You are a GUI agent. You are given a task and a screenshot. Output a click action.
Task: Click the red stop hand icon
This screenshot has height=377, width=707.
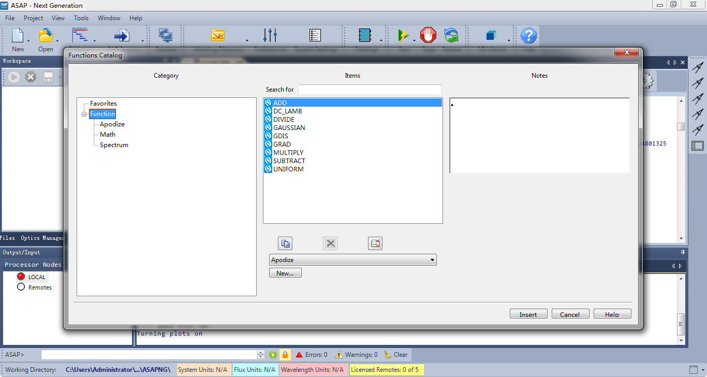(428, 36)
